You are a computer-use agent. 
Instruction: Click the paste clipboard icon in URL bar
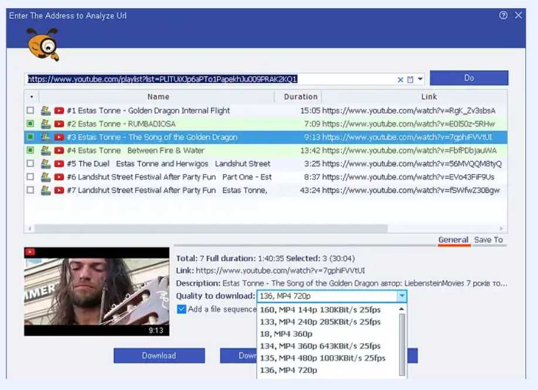pos(410,80)
